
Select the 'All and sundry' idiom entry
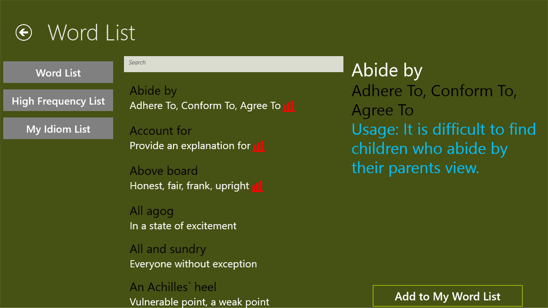[168, 249]
